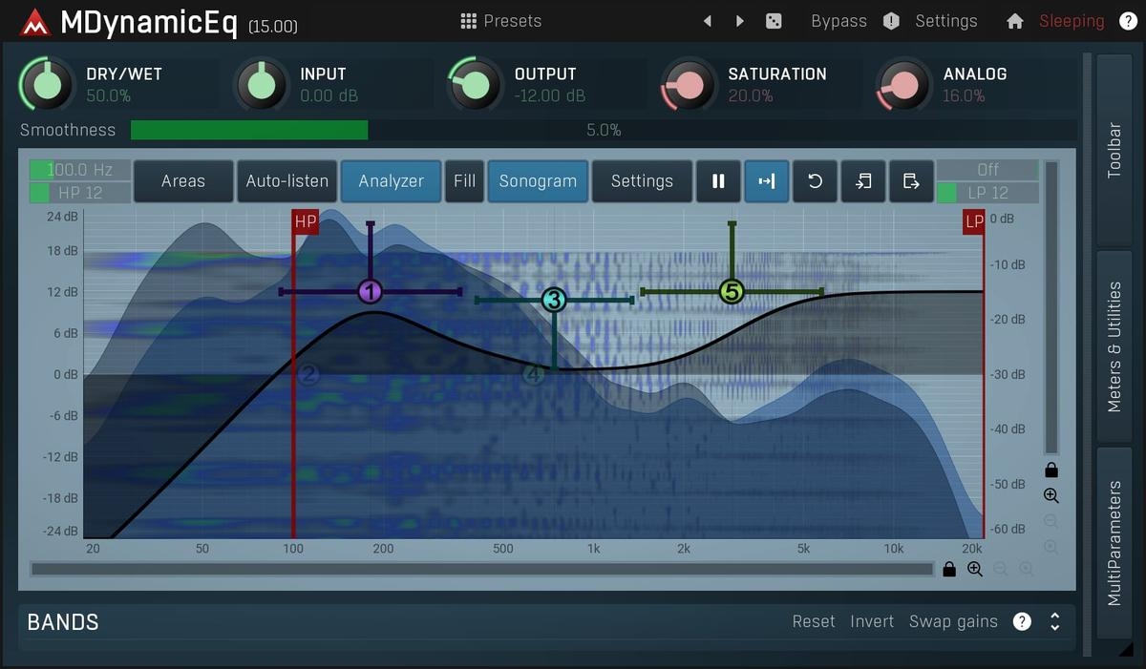Open the HP 12 filter type selector
1146x669 pixels.
point(80,193)
